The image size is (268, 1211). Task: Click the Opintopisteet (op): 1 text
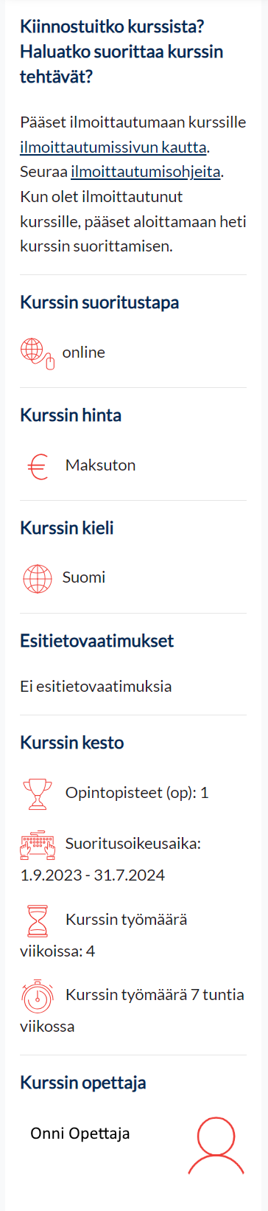pyautogui.click(x=137, y=793)
